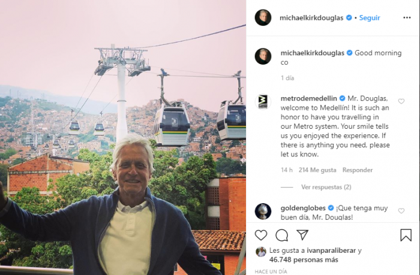
Task: View 214 Me gusta on comment
Action: tap(317, 170)
